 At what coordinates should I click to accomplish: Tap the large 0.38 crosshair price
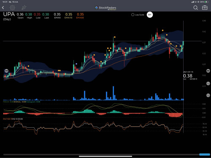[188, 76]
